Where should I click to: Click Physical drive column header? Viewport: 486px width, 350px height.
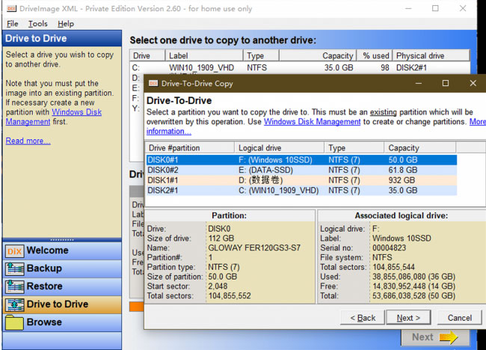point(431,56)
